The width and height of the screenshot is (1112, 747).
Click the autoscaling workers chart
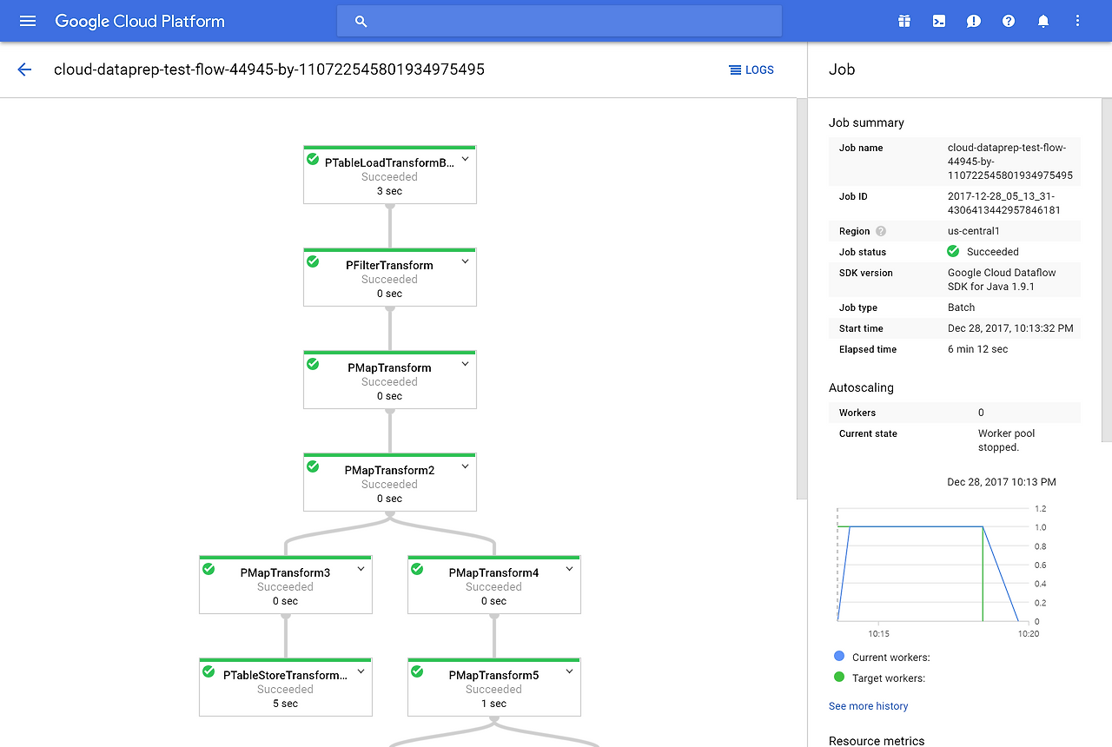point(934,565)
